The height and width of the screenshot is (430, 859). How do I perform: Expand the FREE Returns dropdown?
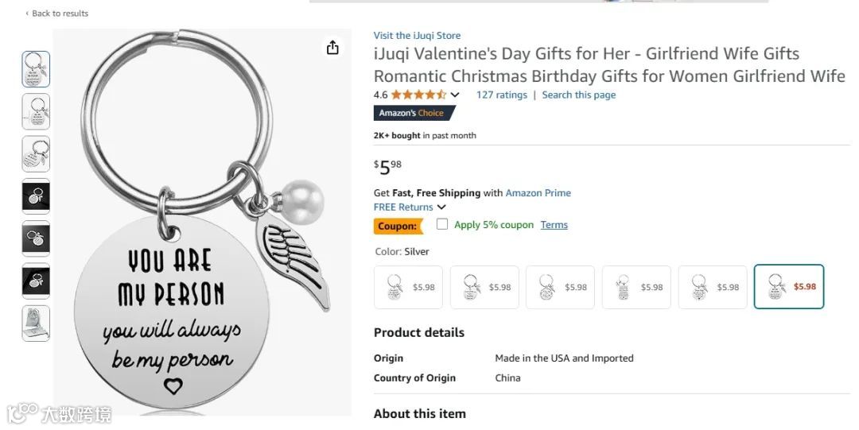pos(441,207)
